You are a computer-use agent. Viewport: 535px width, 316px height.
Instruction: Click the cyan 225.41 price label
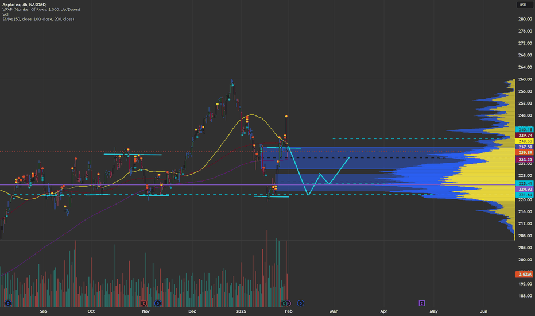[525, 183]
